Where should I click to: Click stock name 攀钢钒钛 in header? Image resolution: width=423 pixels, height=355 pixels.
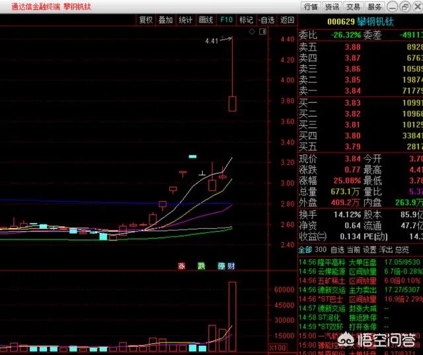(375, 22)
